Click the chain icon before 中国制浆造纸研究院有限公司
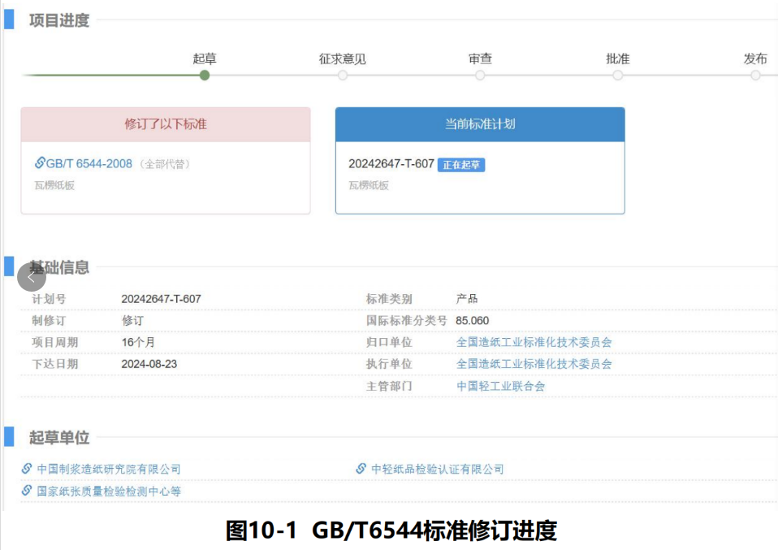 coord(25,468)
